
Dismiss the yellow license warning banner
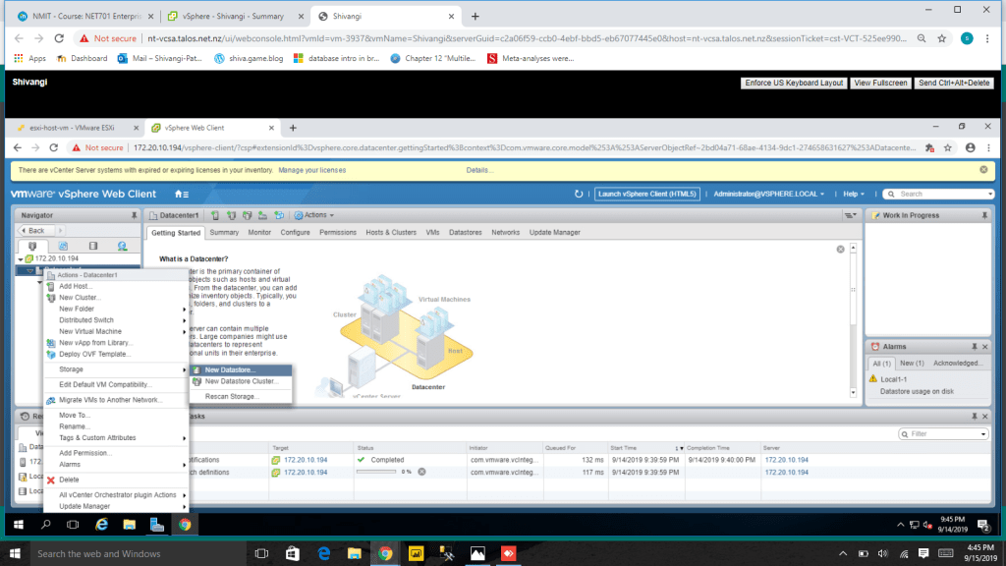coord(983,170)
